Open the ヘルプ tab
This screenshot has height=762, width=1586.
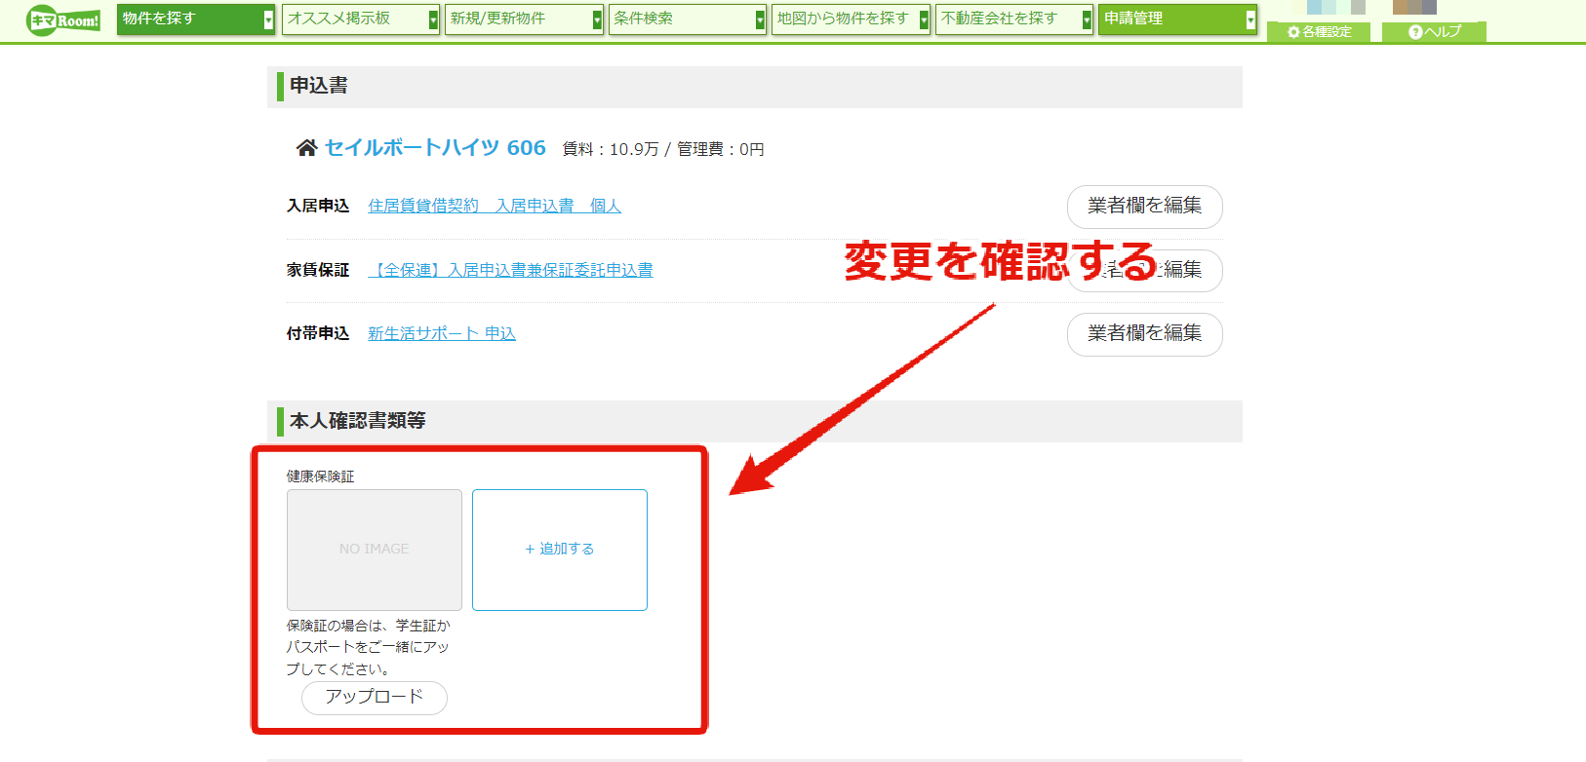(1434, 32)
